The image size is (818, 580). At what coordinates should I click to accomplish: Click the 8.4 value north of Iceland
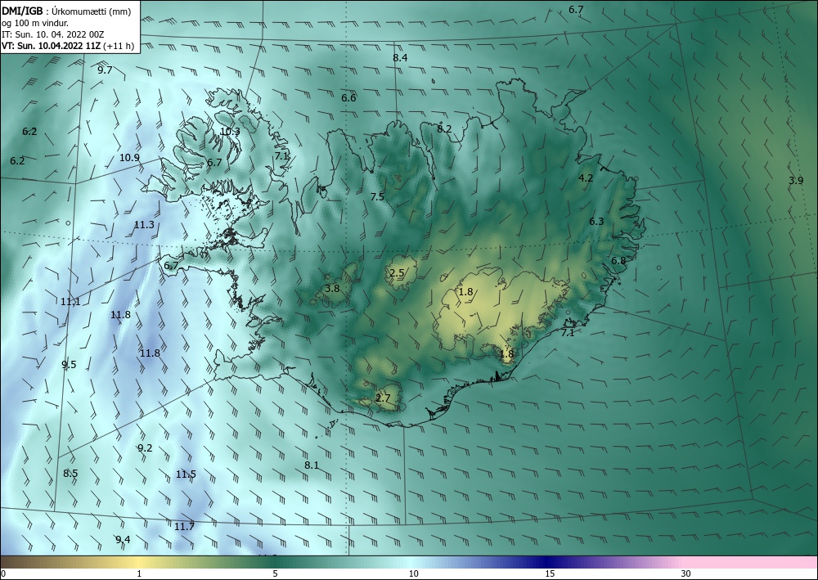(x=400, y=58)
